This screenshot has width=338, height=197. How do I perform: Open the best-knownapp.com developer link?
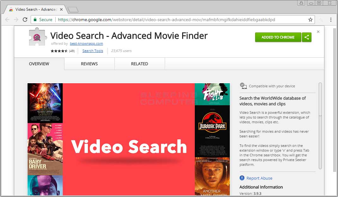tap(86, 43)
